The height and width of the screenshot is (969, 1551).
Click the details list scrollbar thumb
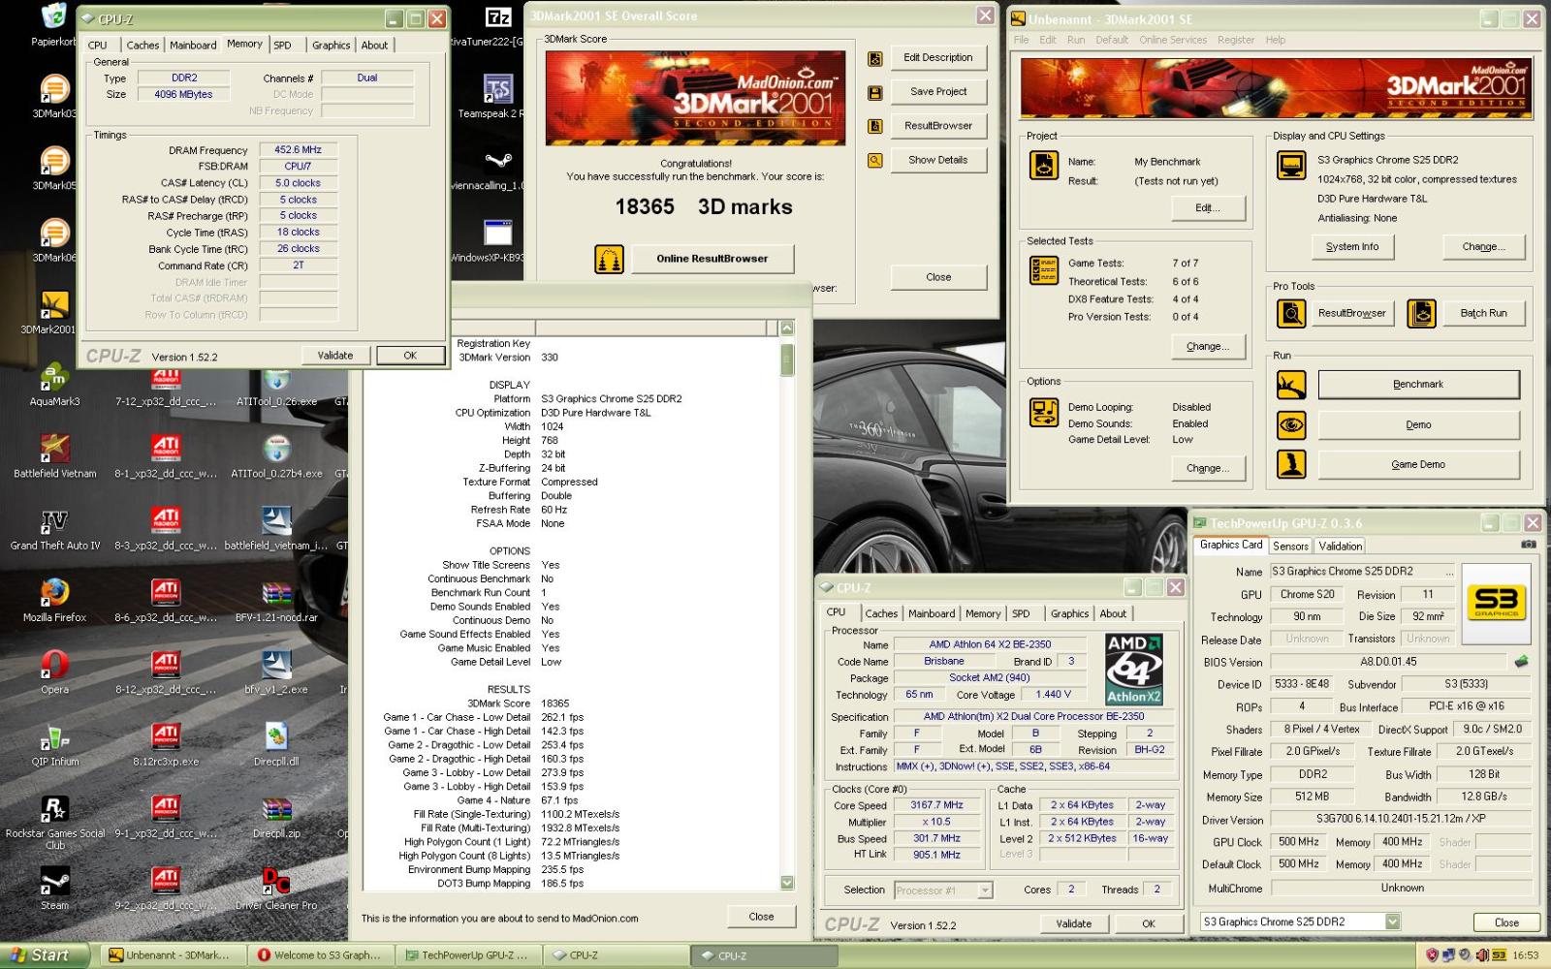787,359
